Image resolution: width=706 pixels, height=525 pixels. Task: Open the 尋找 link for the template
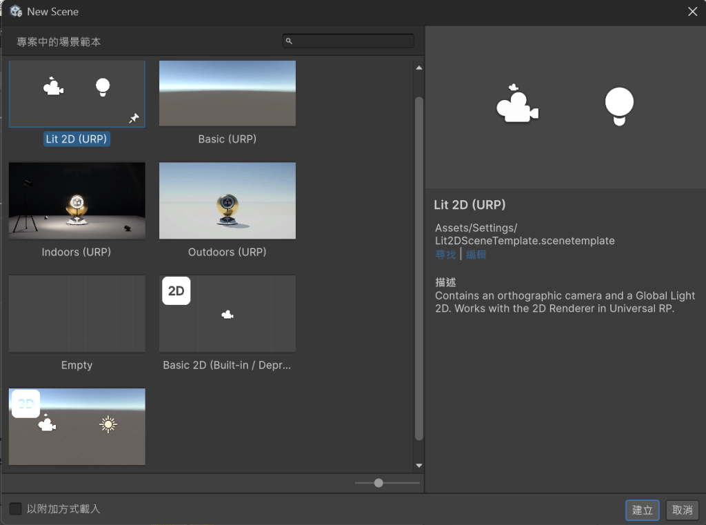click(445, 255)
